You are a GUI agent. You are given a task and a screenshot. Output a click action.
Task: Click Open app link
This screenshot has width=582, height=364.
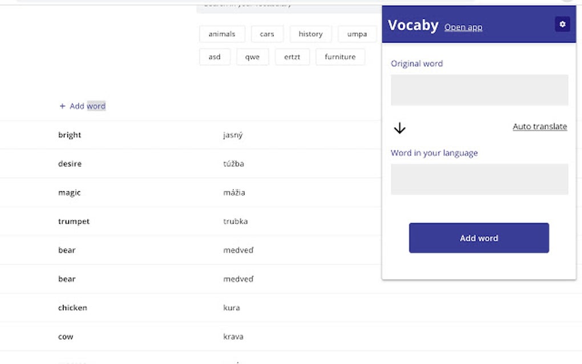click(x=463, y=27)
